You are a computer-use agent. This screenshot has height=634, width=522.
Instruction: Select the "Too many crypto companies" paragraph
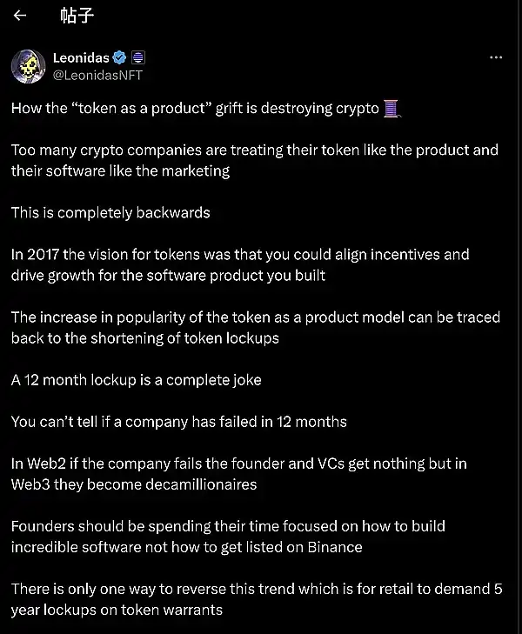(254, 160)
